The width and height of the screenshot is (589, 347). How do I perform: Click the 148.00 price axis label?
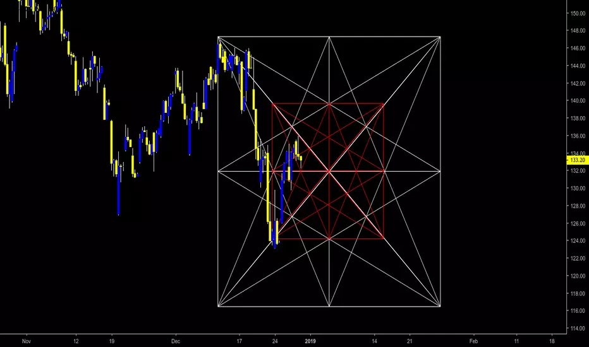coord(578,31)
